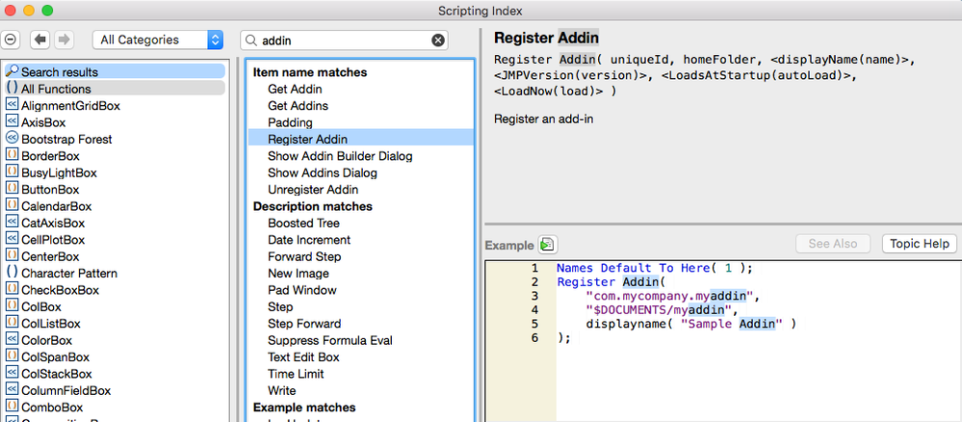Go forward with the right arrow button
This screenshot has width=962, height=422.
click(x=63, y=40)
